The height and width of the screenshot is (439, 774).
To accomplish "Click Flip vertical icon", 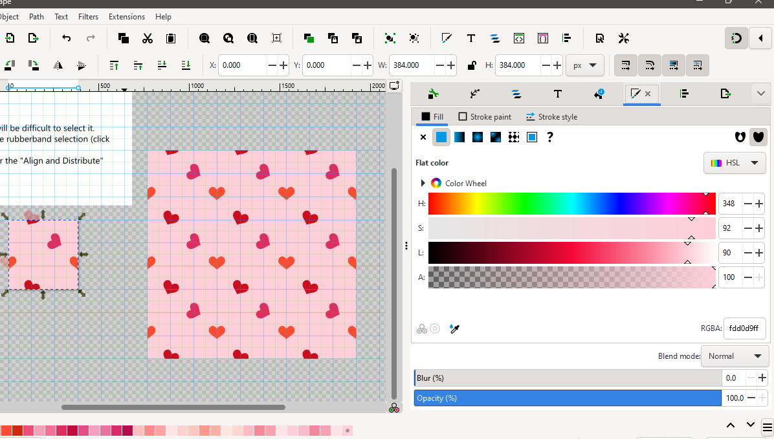I will [82, 65].
